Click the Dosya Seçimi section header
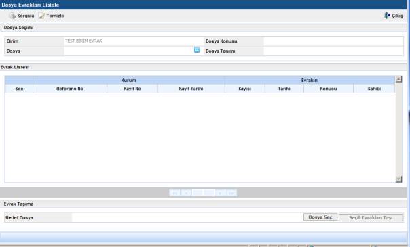This screenshot has width=410, height=247. point(18,28)
